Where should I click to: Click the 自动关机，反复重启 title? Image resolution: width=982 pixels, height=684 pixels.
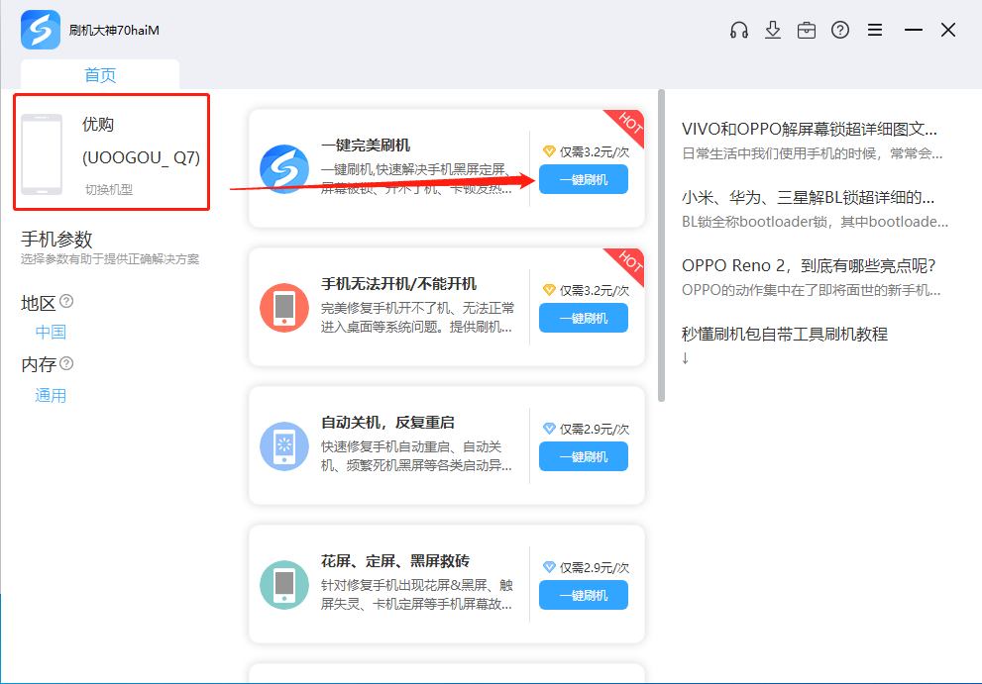(387, 423)
